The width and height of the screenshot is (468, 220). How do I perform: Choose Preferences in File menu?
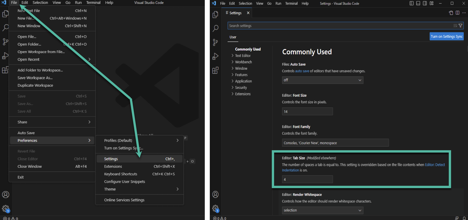[52, 141]
